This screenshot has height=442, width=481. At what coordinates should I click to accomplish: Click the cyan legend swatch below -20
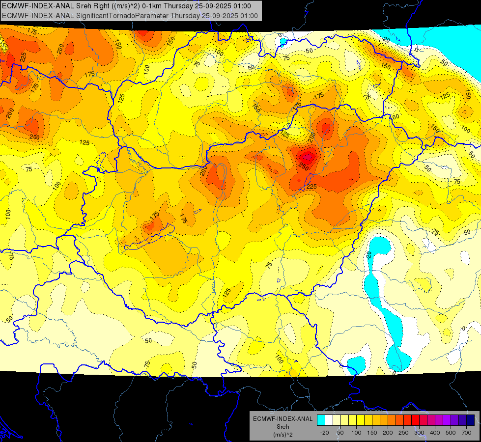point(321,420)
